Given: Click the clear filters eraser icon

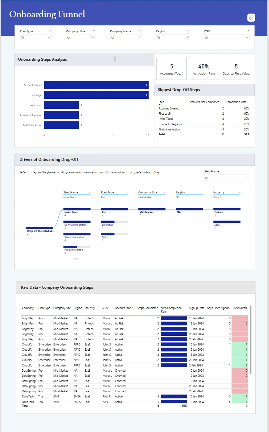Looking at the screenshot, I should pyautogui.click(x=251, y=18).
